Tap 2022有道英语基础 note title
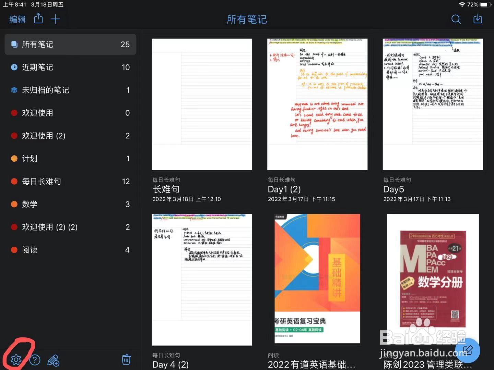This screenshot has height=370, width=494. coord(311,365)
